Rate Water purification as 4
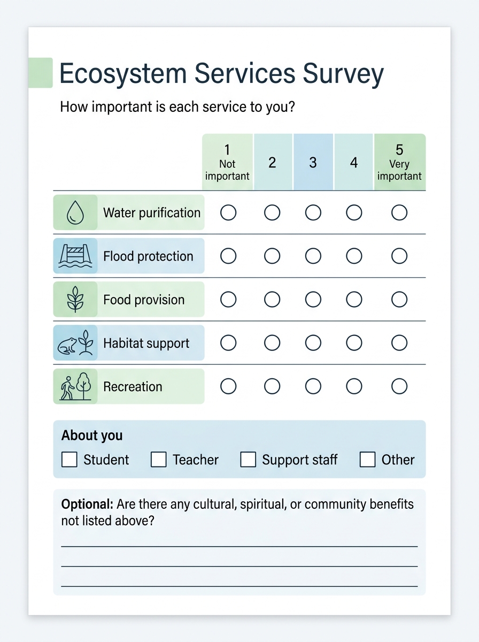479x642 pixels. [354, 213]
